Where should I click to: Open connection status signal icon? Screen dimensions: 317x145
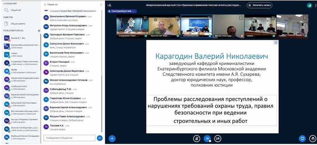(310, 5)
